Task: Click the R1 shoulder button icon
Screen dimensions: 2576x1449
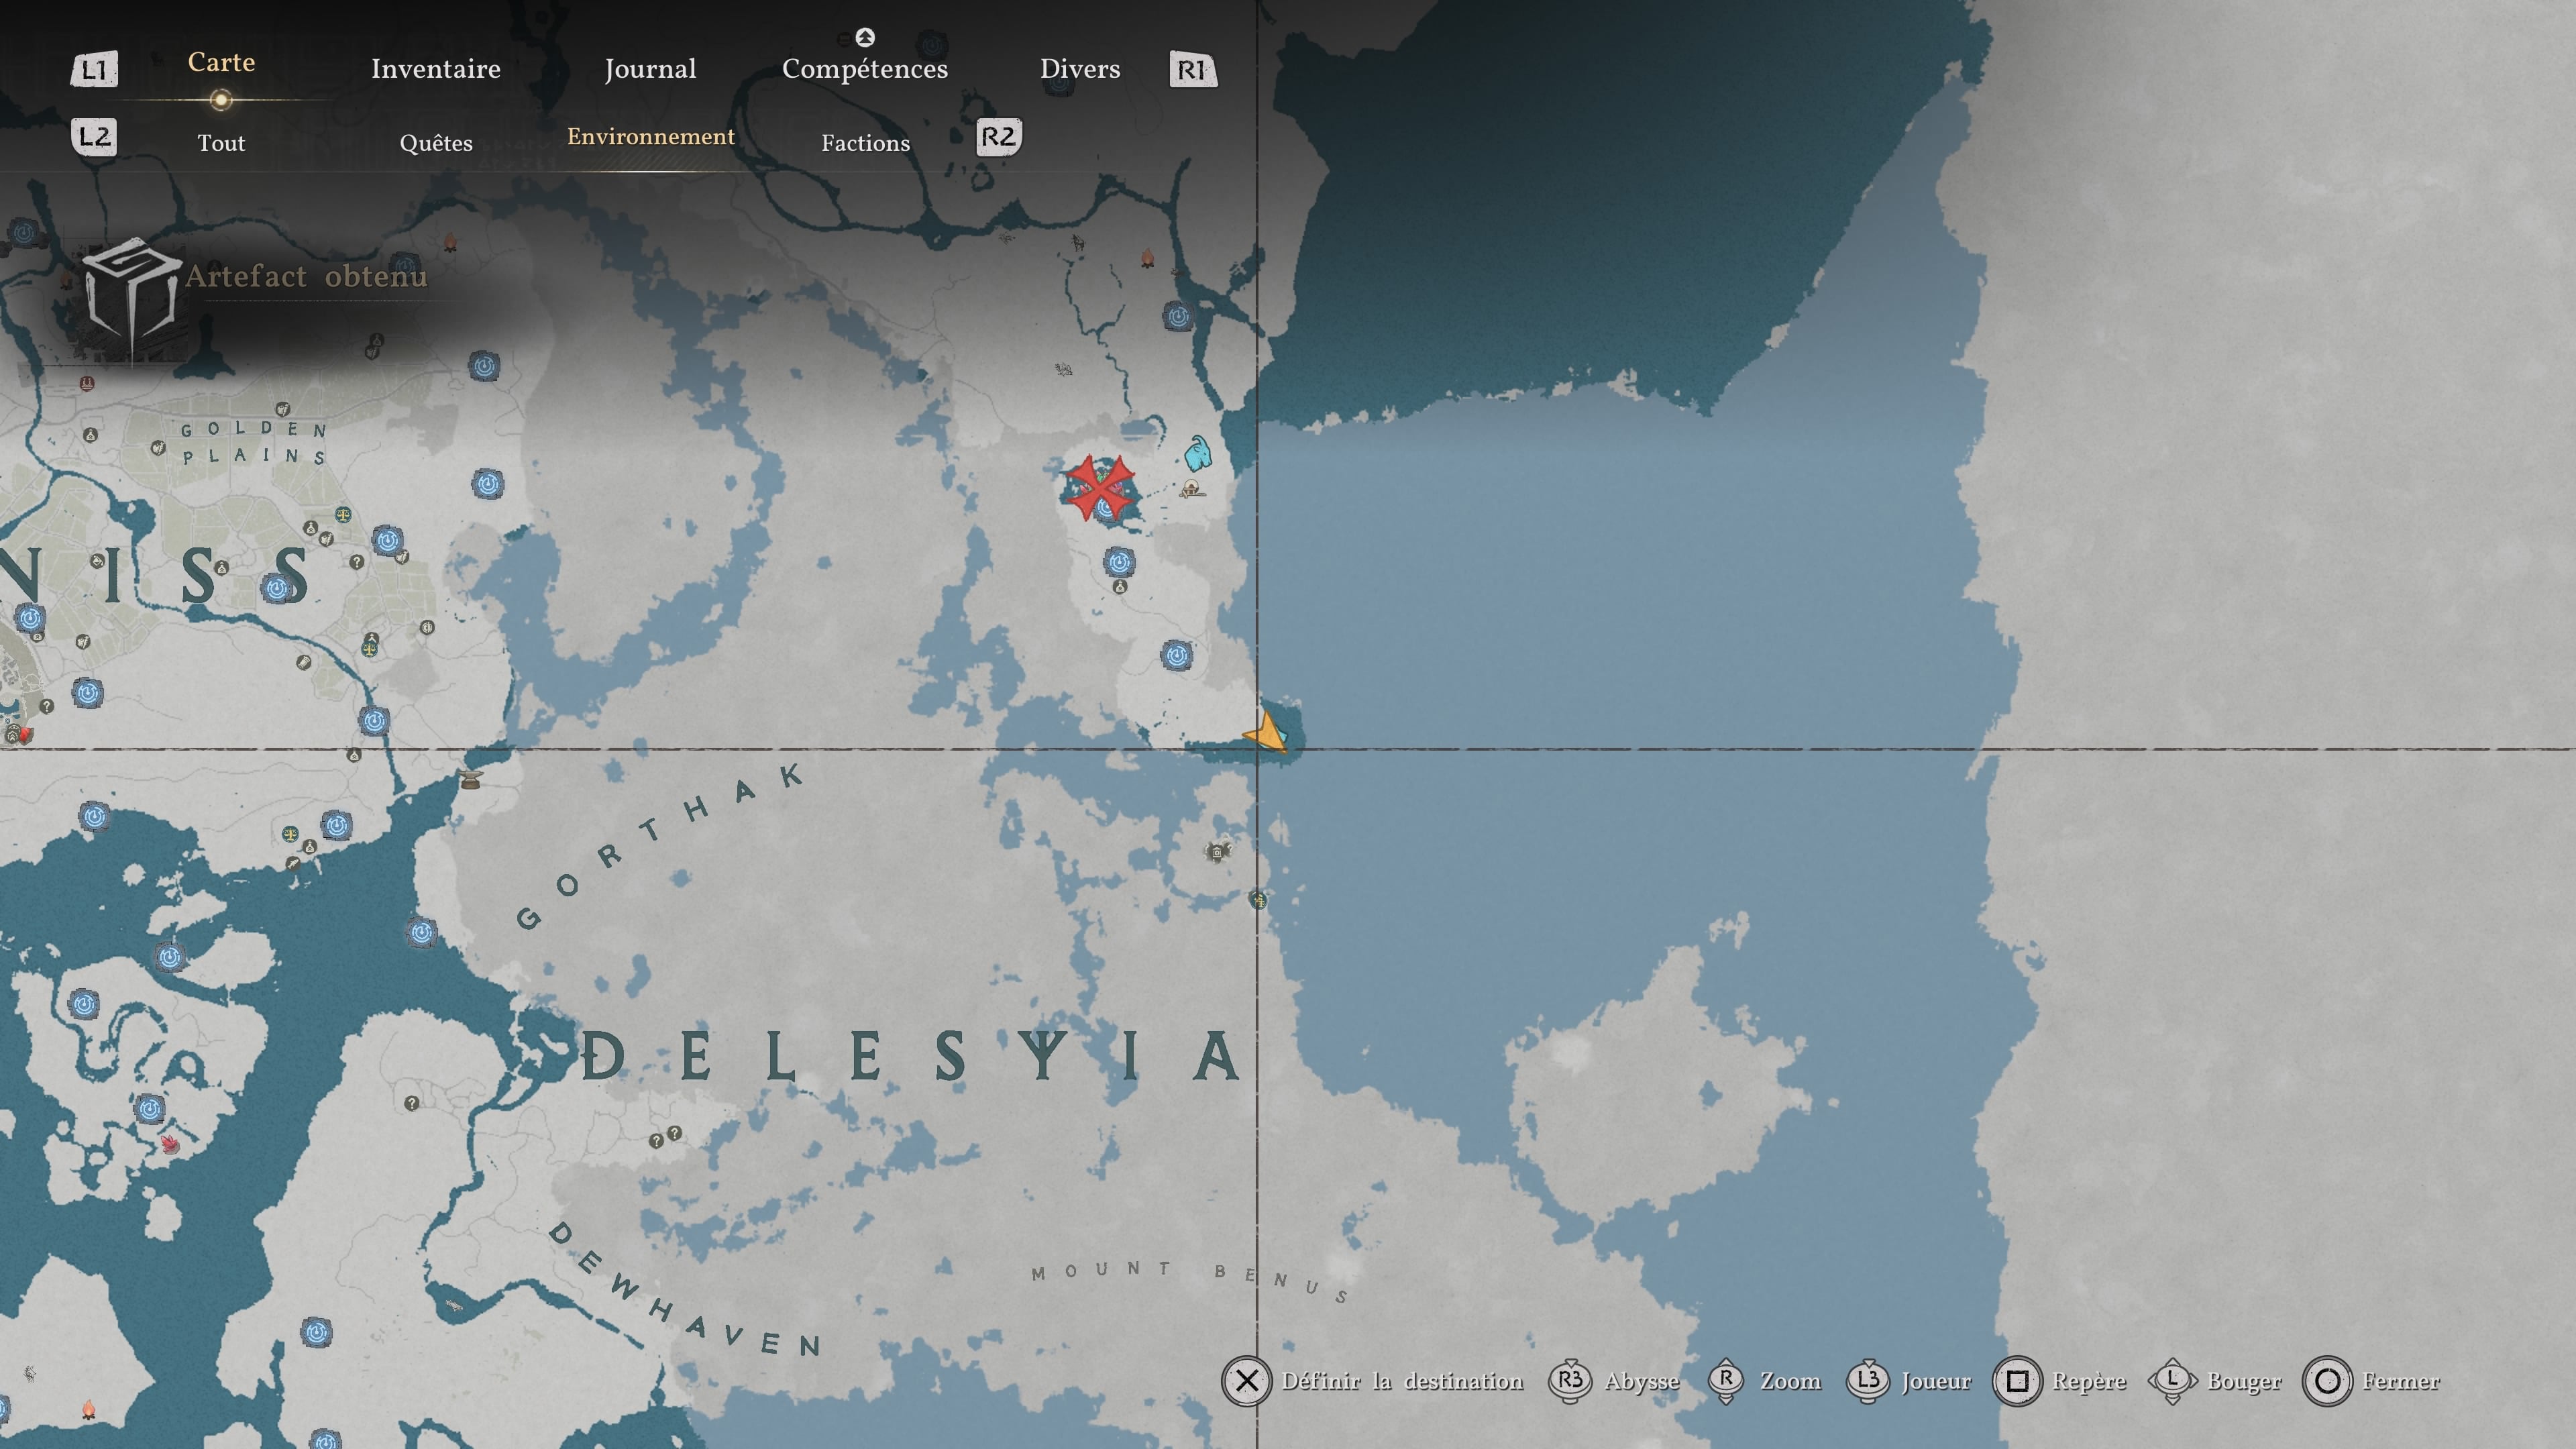Action: 1193,70
